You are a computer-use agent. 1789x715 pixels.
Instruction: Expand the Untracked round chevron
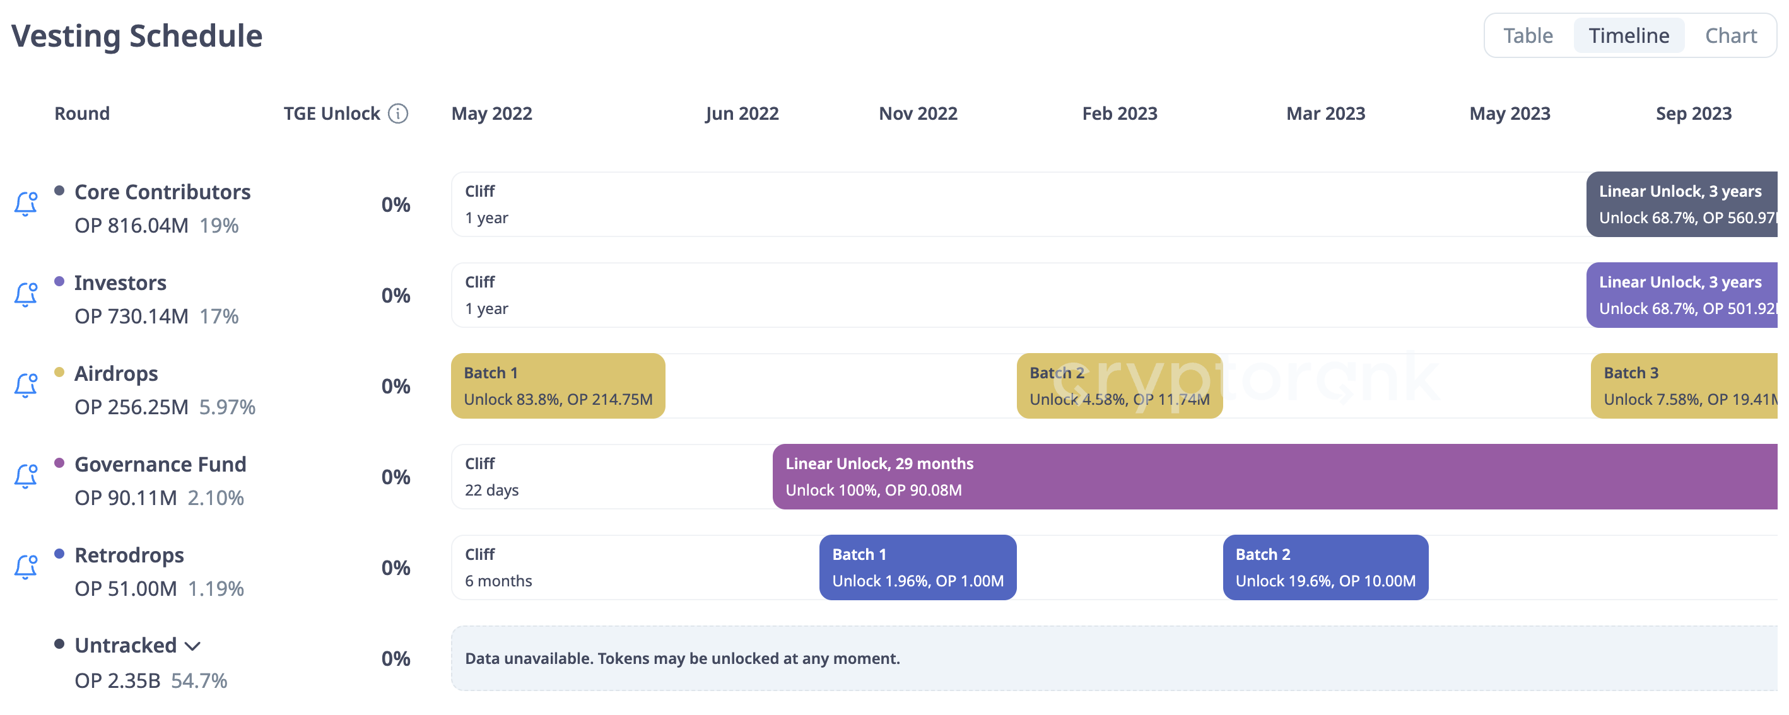(x=193, y=646)
